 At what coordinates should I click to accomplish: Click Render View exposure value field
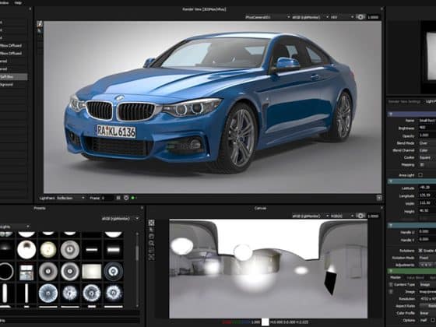[x=373, y=17]
